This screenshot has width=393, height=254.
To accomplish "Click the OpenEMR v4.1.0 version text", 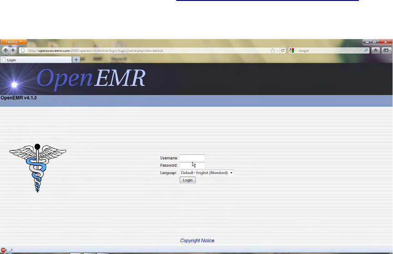I will coord(19,98).
